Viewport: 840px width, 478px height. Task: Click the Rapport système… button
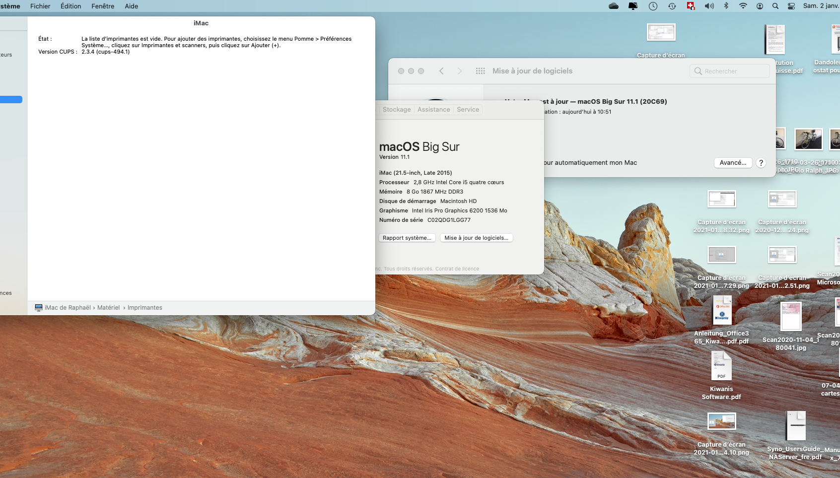pos(407,238)
